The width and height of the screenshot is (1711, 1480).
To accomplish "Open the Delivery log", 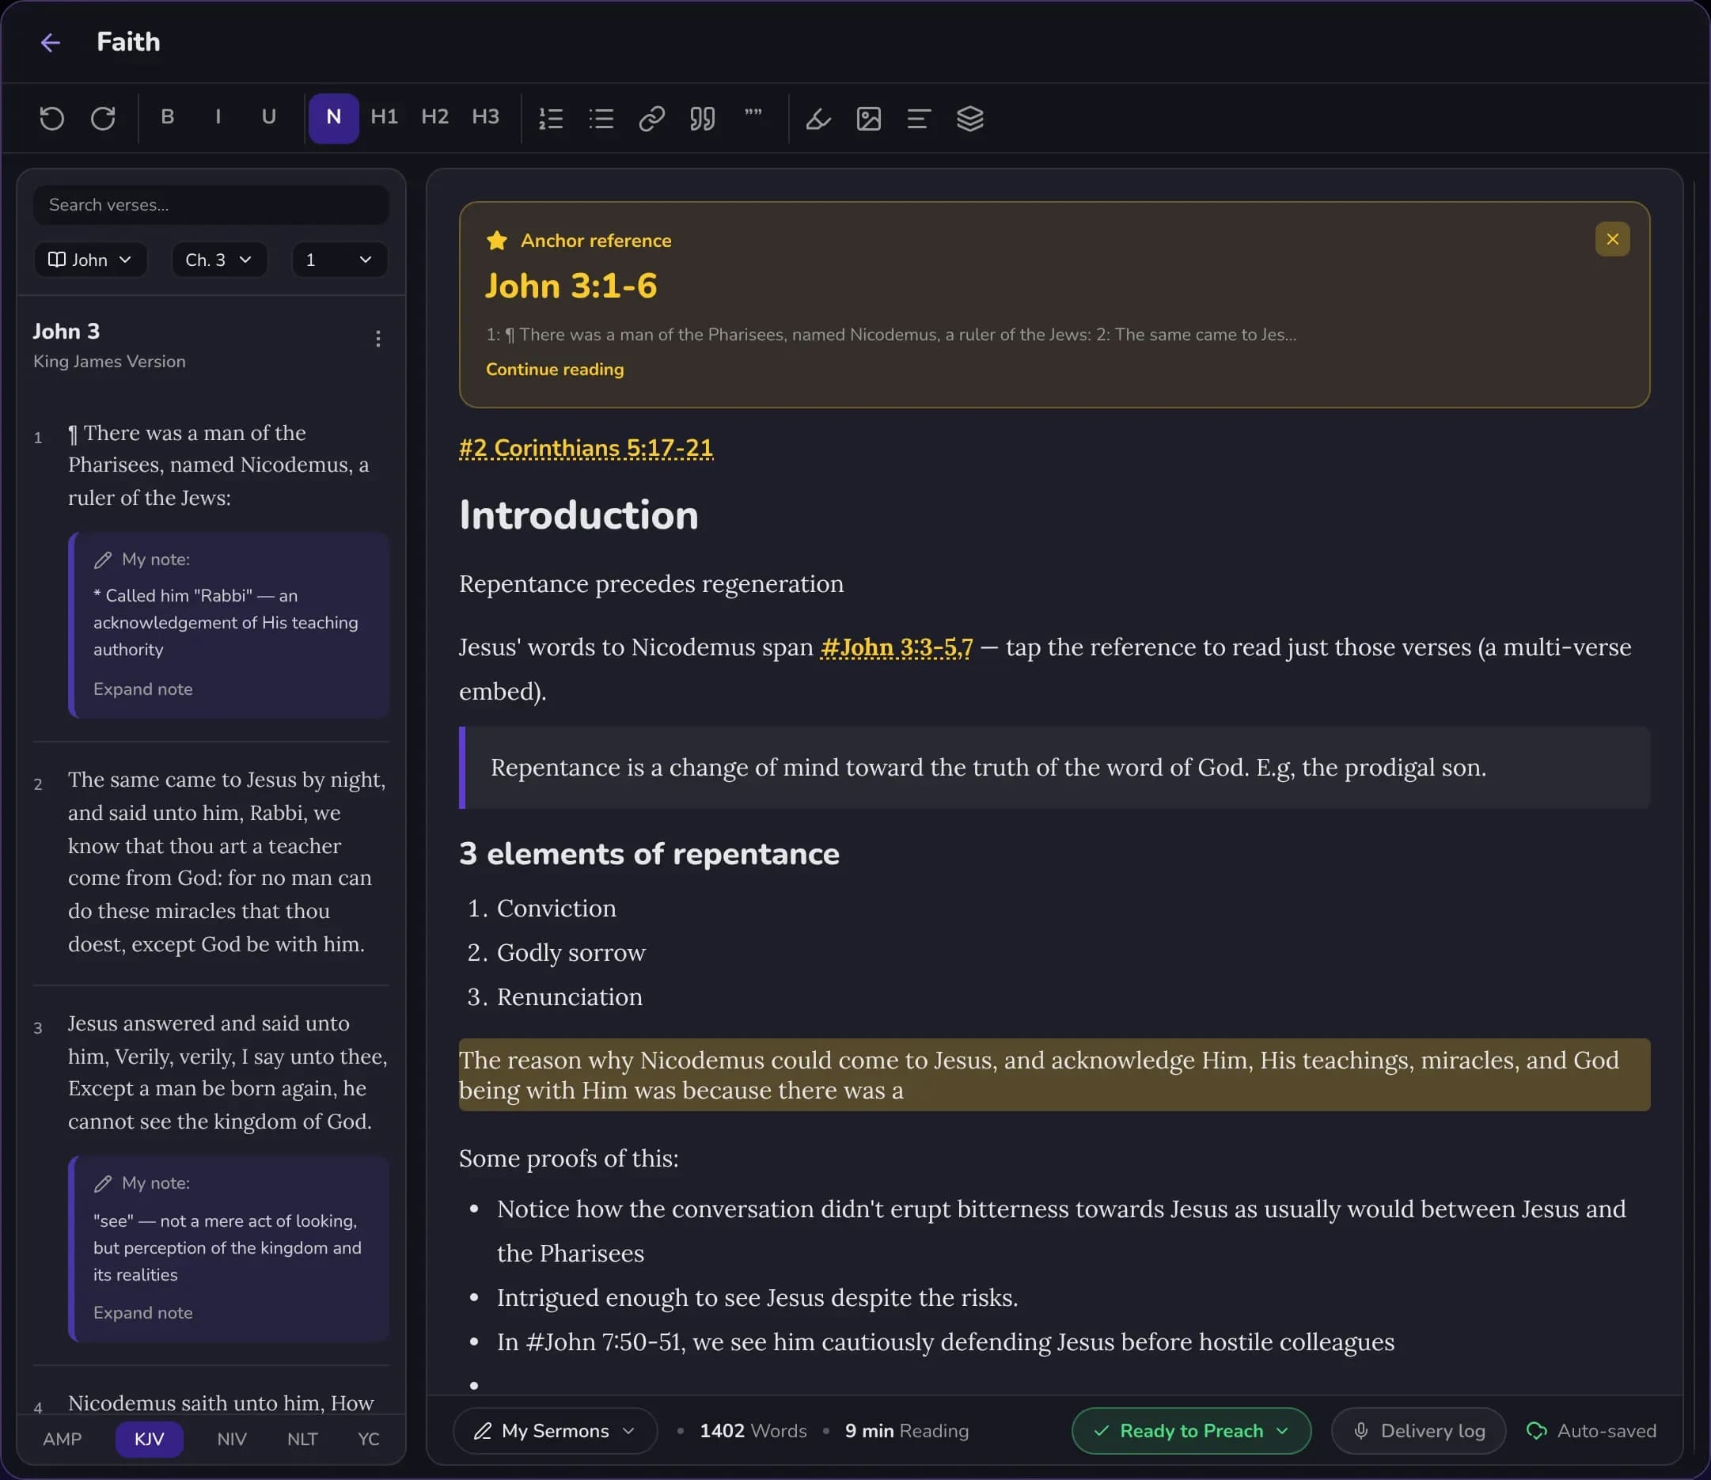I will click(1418, 1430).
